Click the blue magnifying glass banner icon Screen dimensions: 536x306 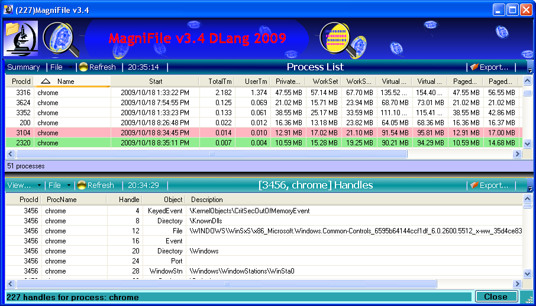click(61, 39)
